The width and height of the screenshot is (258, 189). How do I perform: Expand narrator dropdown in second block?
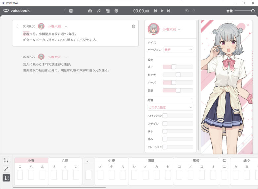click(66, 57)
